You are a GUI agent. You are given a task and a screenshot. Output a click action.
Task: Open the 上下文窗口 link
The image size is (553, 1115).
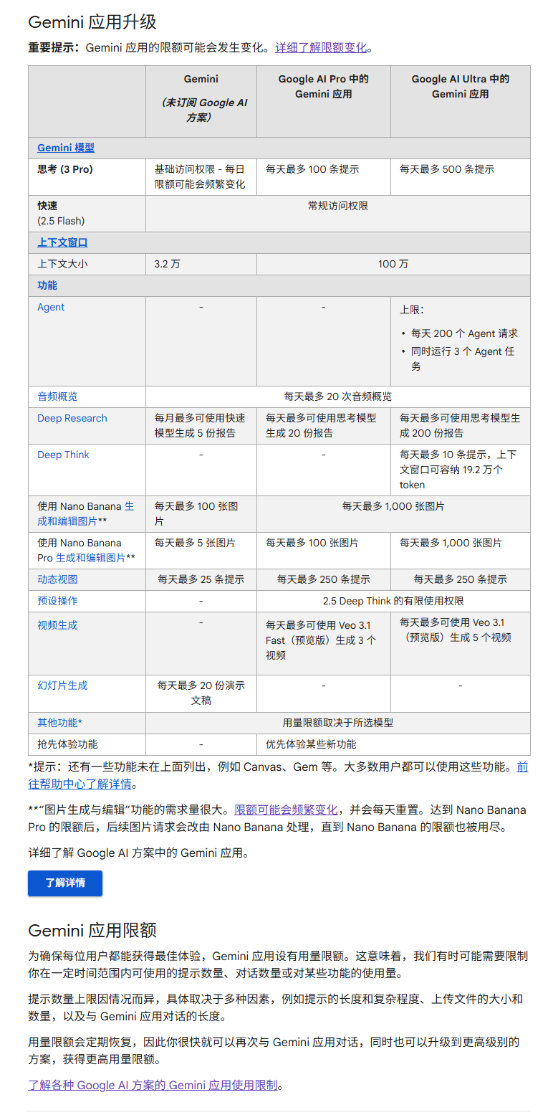62,242
